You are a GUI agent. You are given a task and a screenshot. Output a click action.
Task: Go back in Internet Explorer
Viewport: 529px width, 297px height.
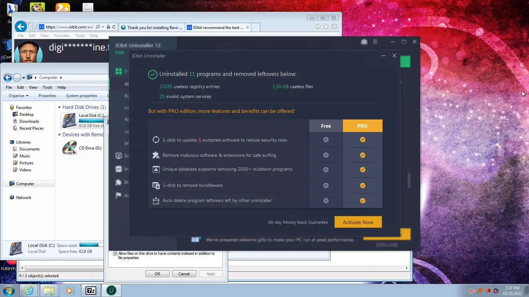pos(21,27)
